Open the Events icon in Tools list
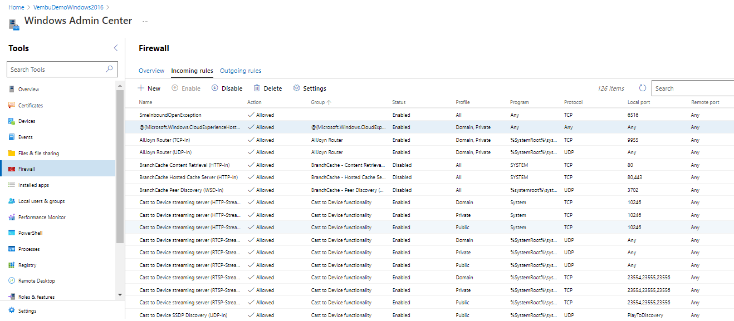The image size is (734, 321). pyautogui.click(x=12, y=137)
